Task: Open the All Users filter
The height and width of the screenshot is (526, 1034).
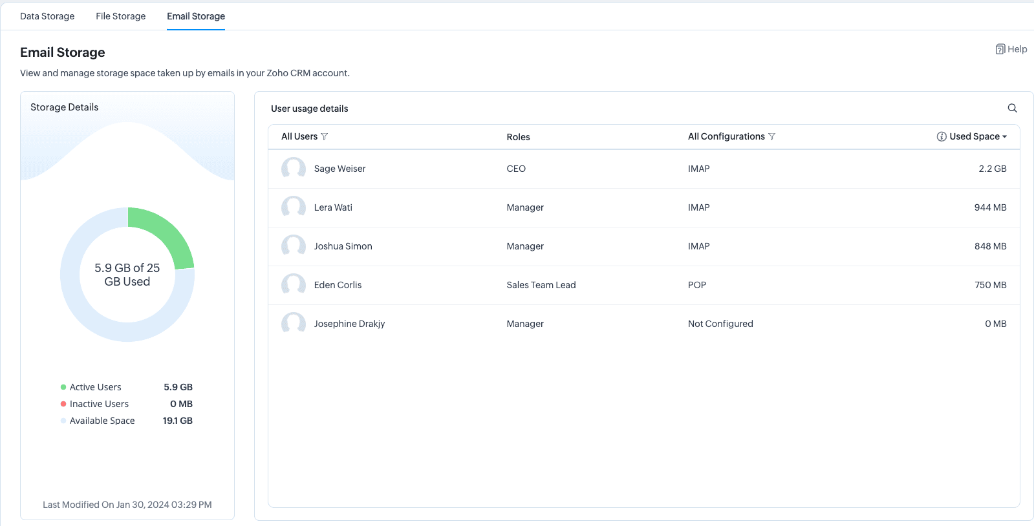Action: (x=305, y=136)
